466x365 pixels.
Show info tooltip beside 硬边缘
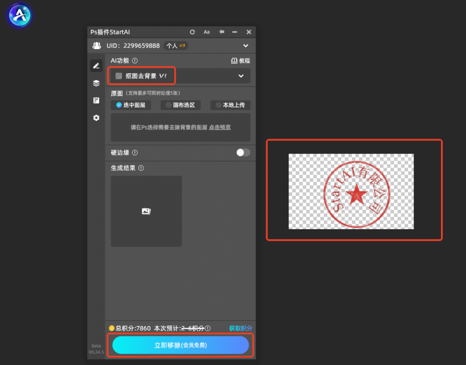click(135, 153)
